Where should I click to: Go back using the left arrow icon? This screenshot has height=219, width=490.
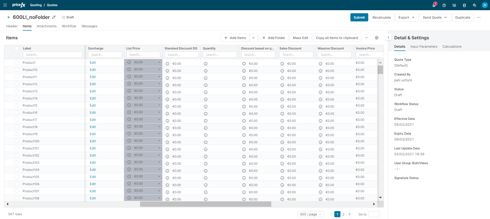pos(9,17)
